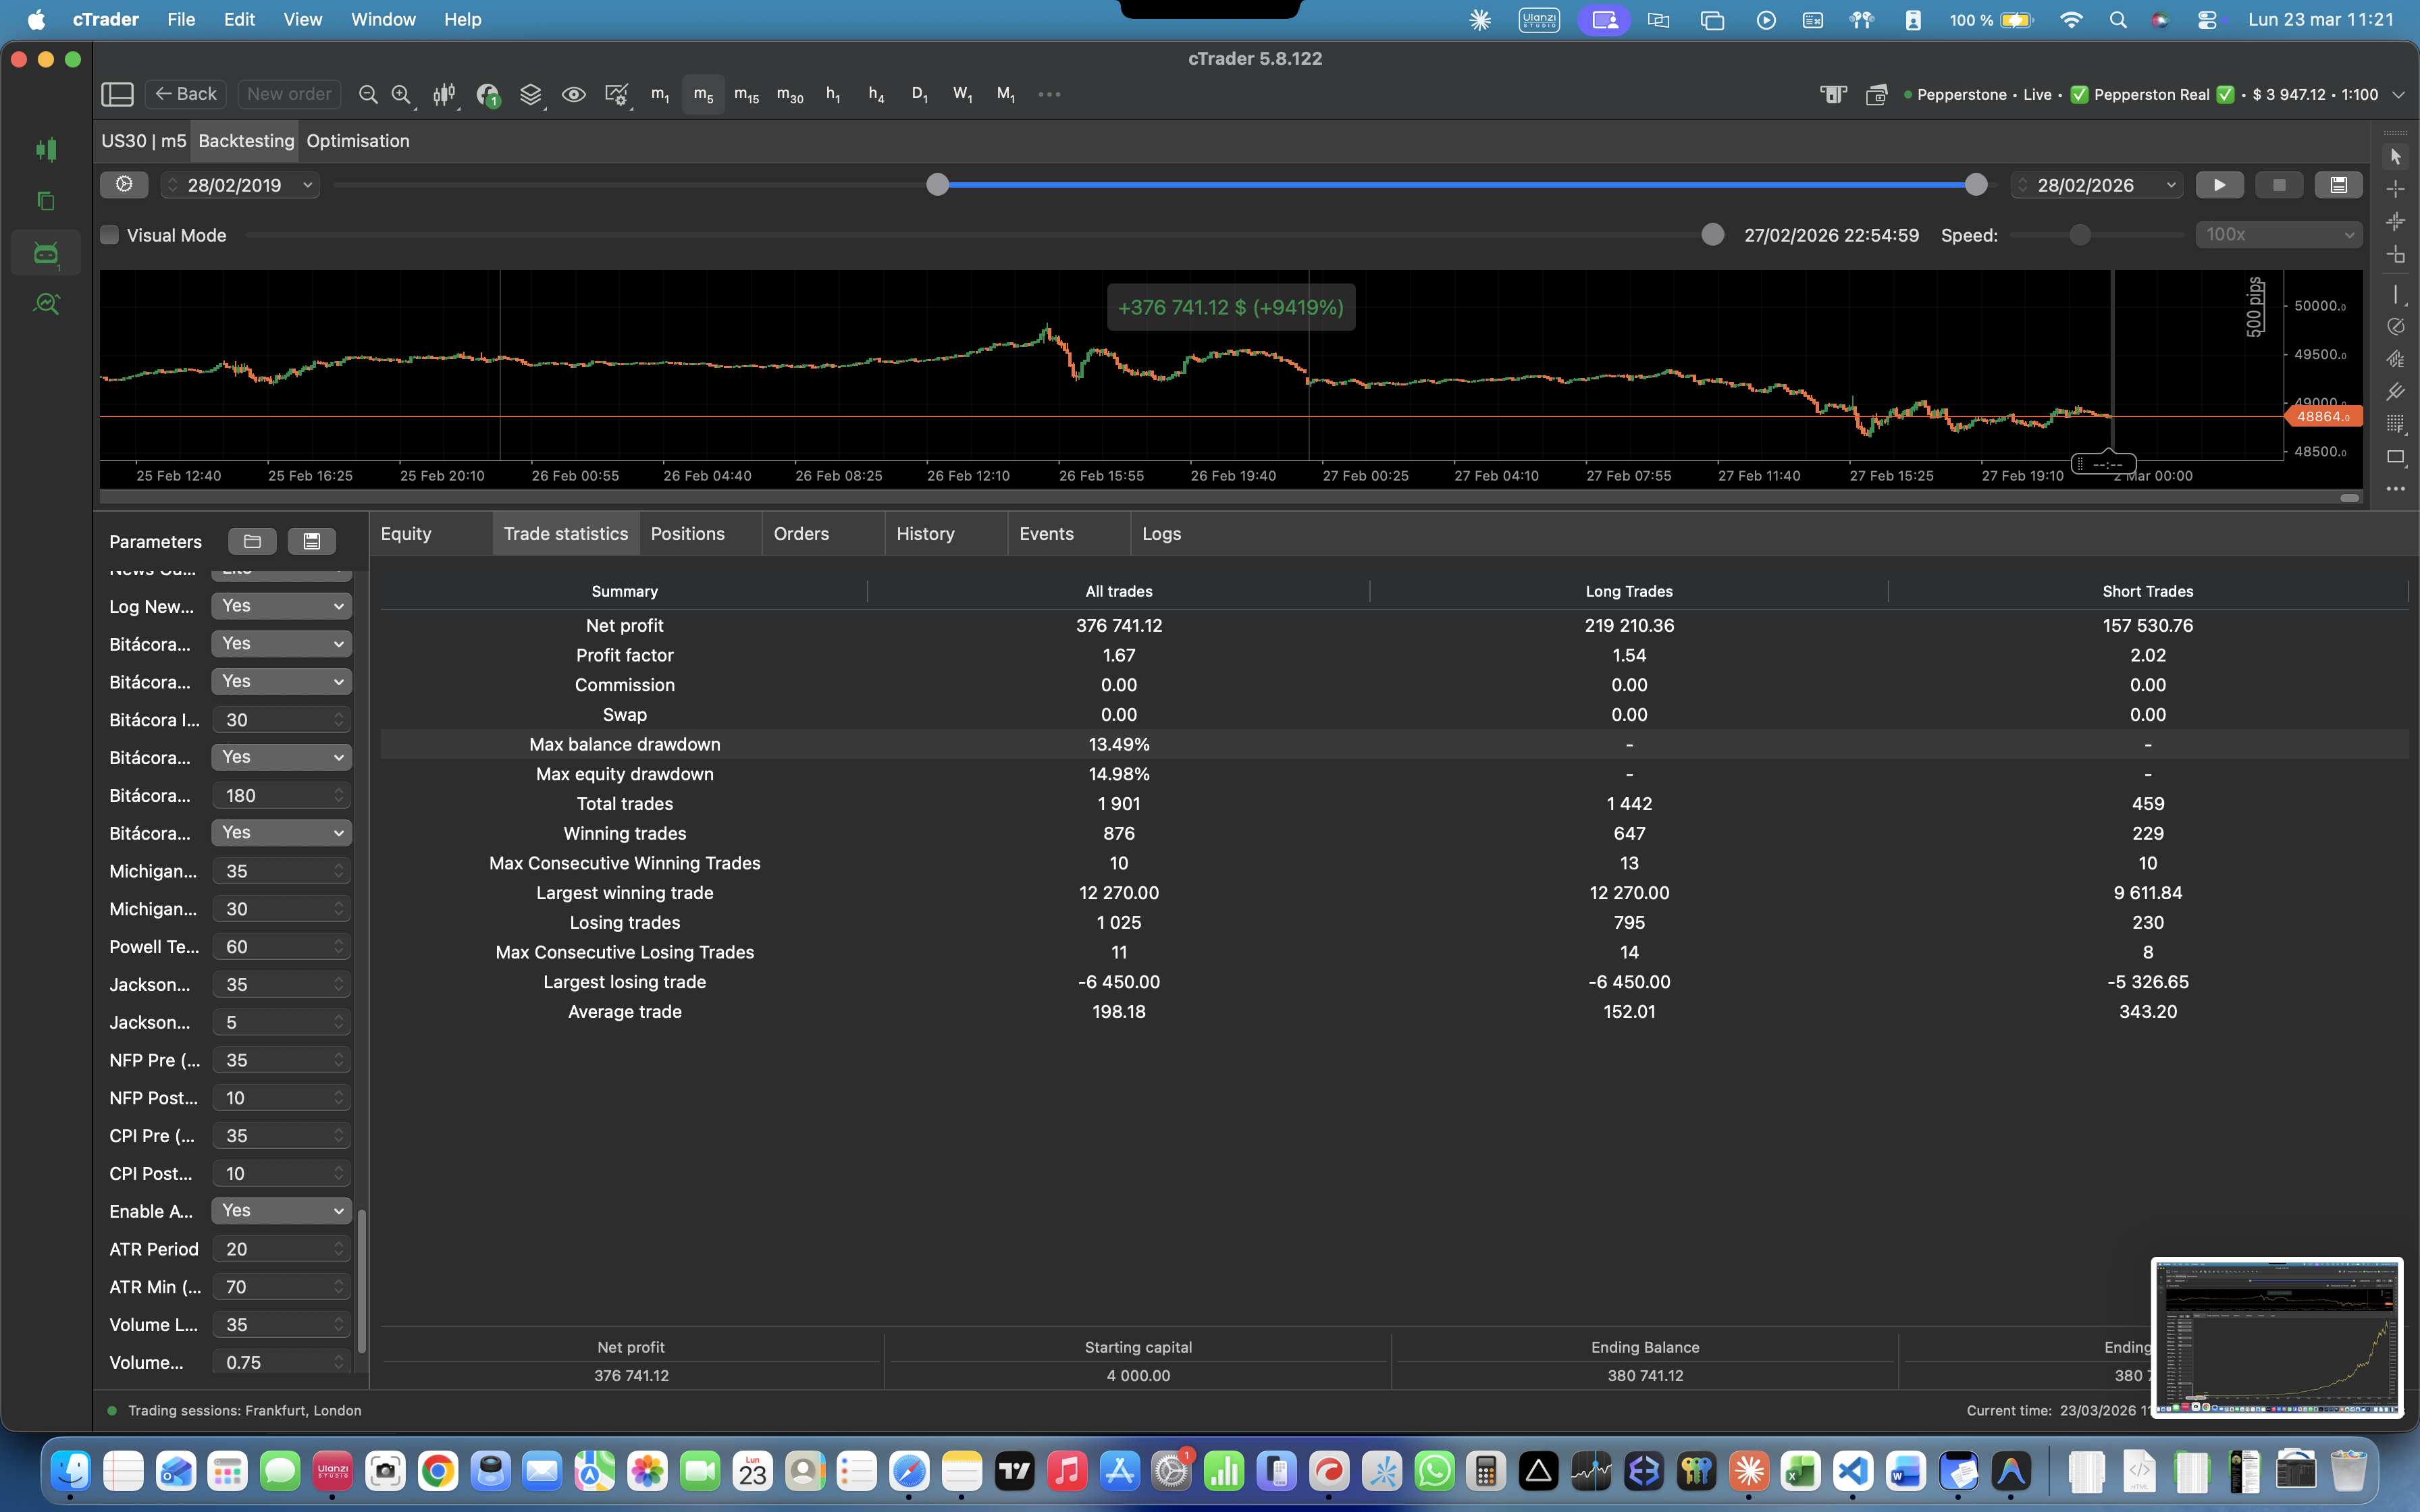Load parameters using the folder icon

tap(252, 541)
